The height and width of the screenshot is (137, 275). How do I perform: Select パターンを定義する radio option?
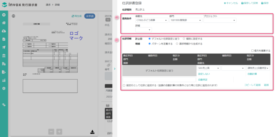pos(150,44)
